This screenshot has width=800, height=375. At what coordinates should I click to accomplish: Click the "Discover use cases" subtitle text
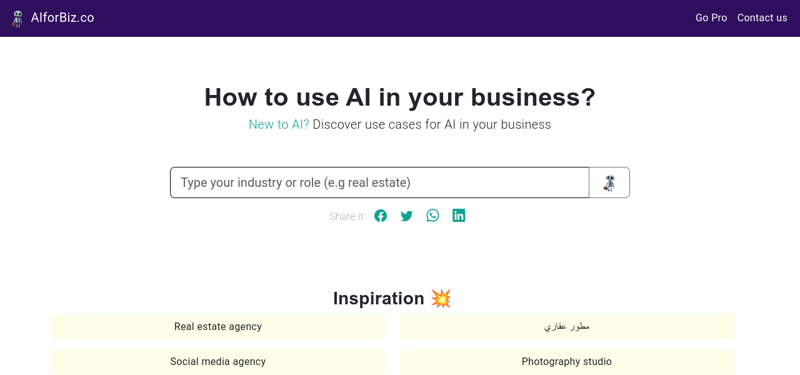click(x=431, y=124)
